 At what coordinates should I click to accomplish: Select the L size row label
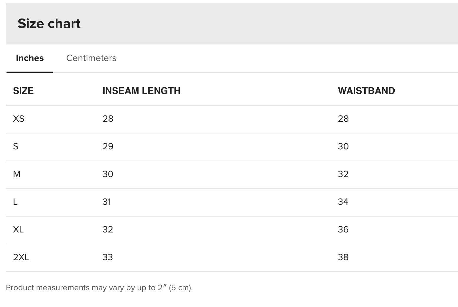point(15,202)
